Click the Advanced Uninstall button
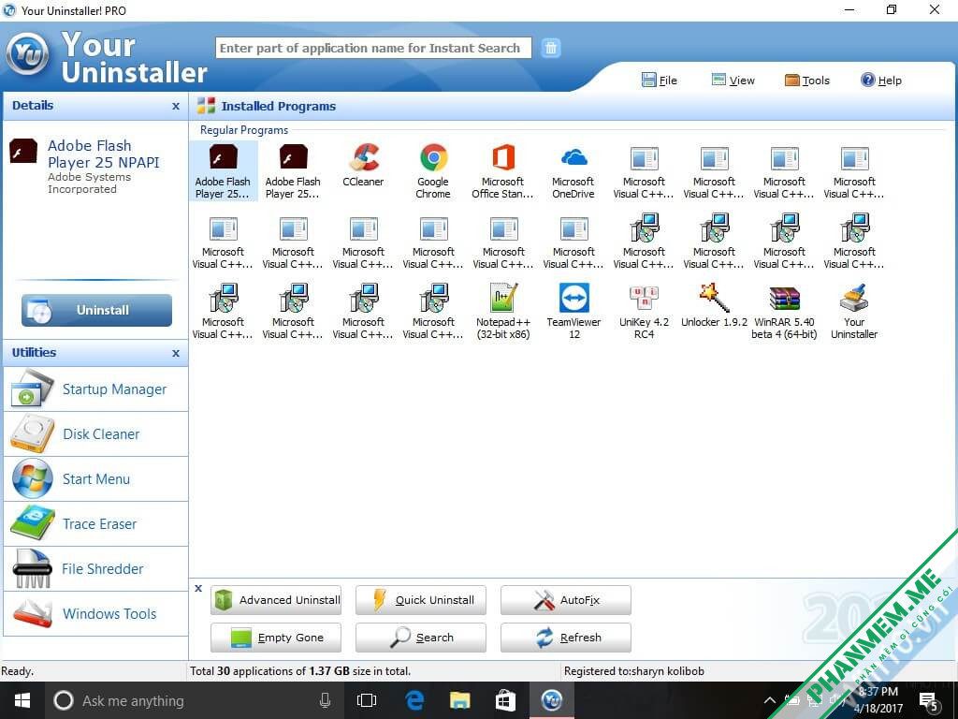Image resolution: width=958 pixels, height=719 pixels. click(x=276, y=600)
